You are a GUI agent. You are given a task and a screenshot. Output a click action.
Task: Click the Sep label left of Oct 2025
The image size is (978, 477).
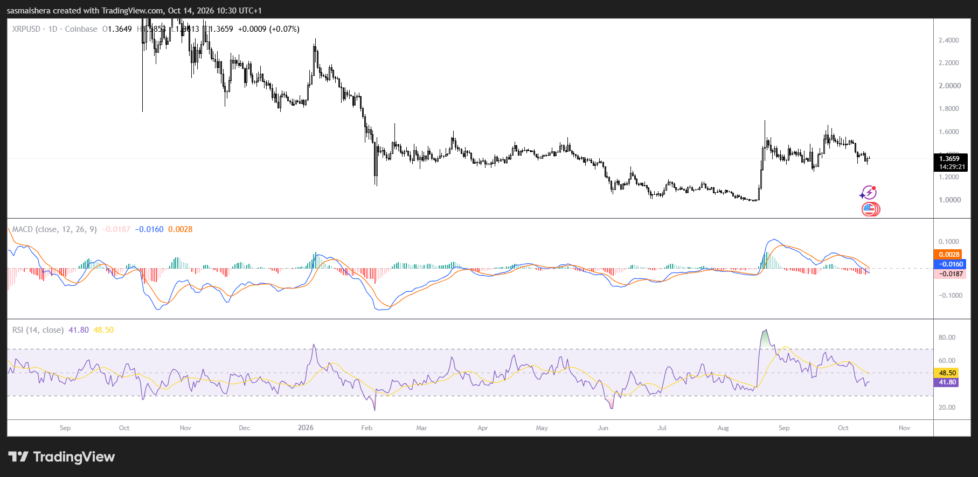[65, 428]
